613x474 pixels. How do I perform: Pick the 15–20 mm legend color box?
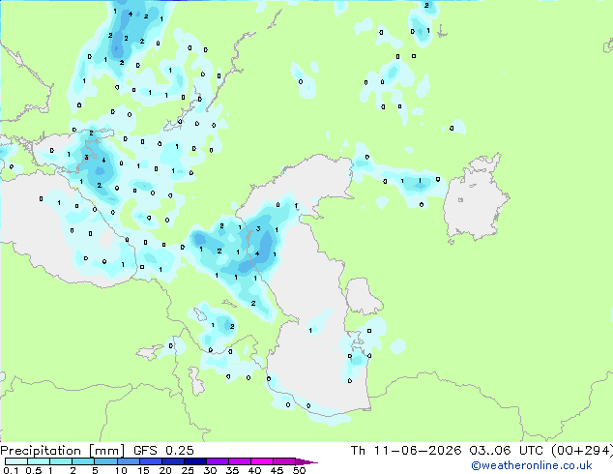[x=151, y=461]
